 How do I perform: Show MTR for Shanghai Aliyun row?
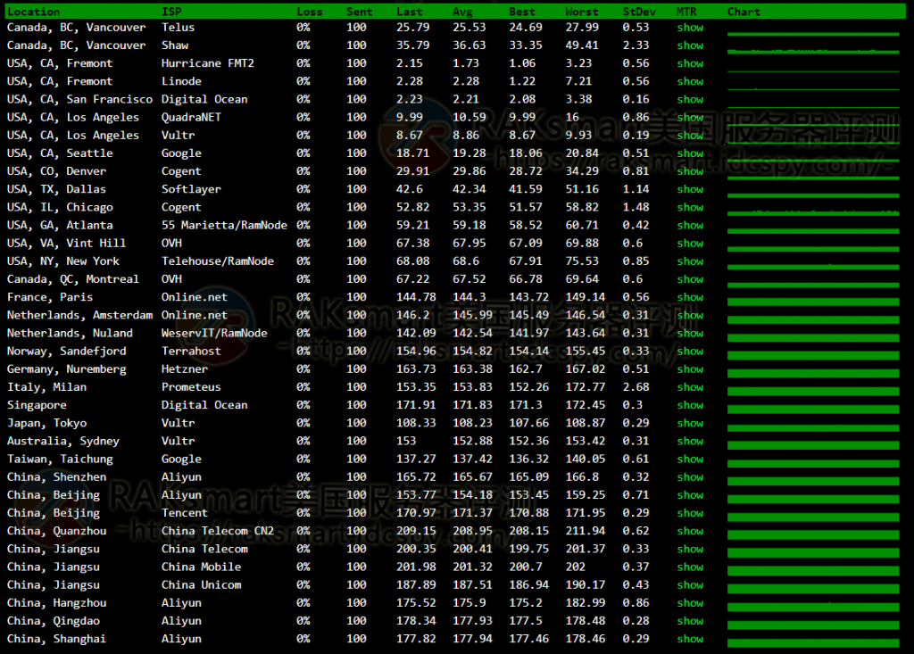690,640
